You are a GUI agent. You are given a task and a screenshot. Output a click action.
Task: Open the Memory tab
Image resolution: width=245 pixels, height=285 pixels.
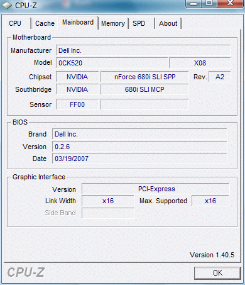(x=113, y=23)
